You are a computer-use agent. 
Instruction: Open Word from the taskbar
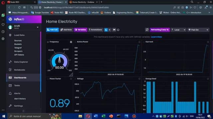click(96, 116)
